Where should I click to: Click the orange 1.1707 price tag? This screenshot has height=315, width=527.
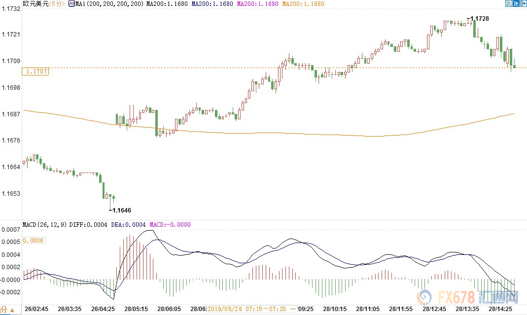(x=35, y=71)
